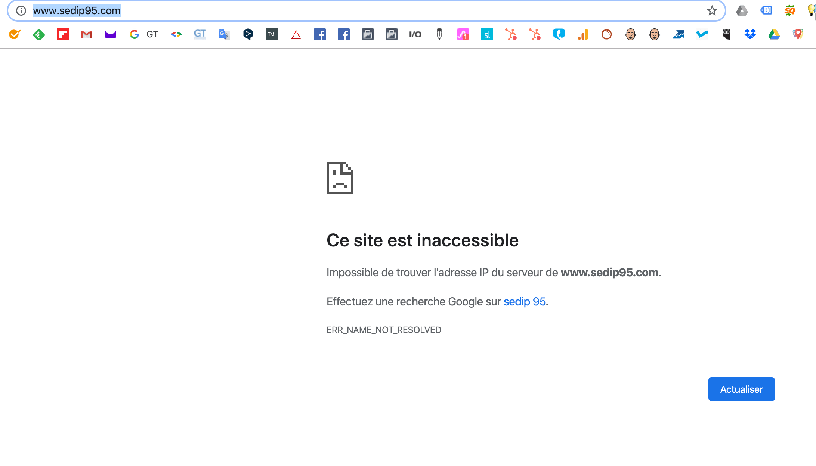
Task: Click the SQ extension icon
Action: tap(789, 11)
